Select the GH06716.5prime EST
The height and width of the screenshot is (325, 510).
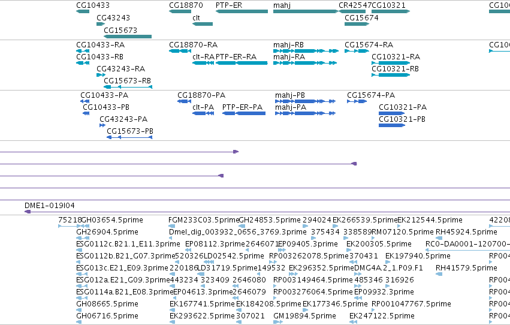pos(79,322)
